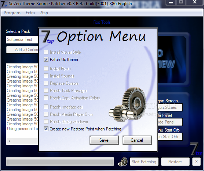Open the Program menu
Viewport: 204px width, 171px height.
[12, 13]
